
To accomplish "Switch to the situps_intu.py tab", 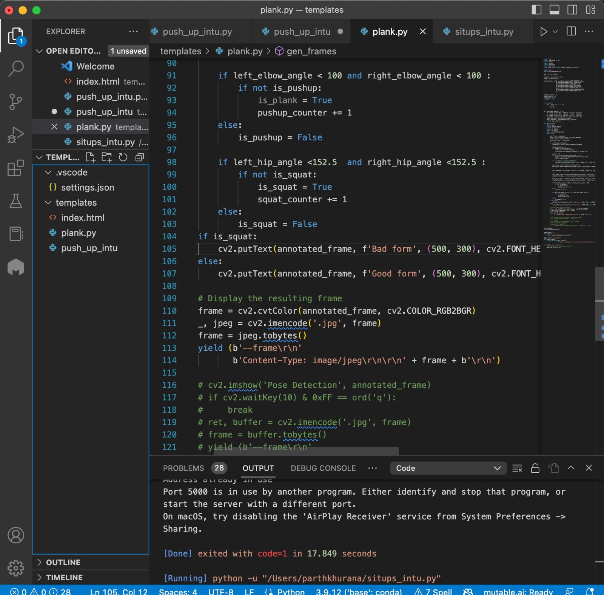I will point(484,32).
